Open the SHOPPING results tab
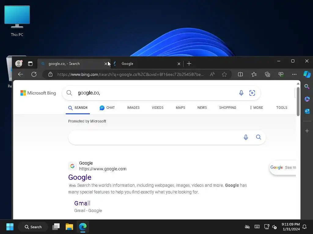Viewport: 313px width, 234px height. pos(227,108)
